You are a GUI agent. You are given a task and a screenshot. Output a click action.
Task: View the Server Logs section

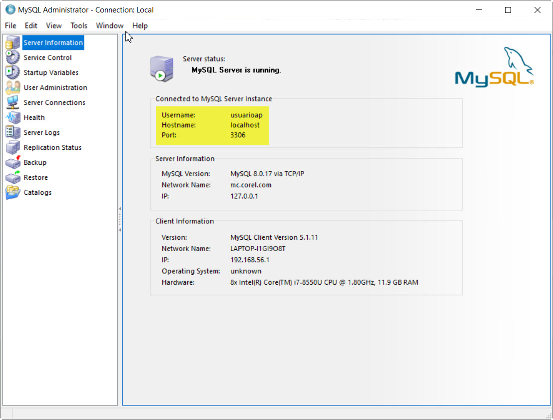[x=41, y=132]
